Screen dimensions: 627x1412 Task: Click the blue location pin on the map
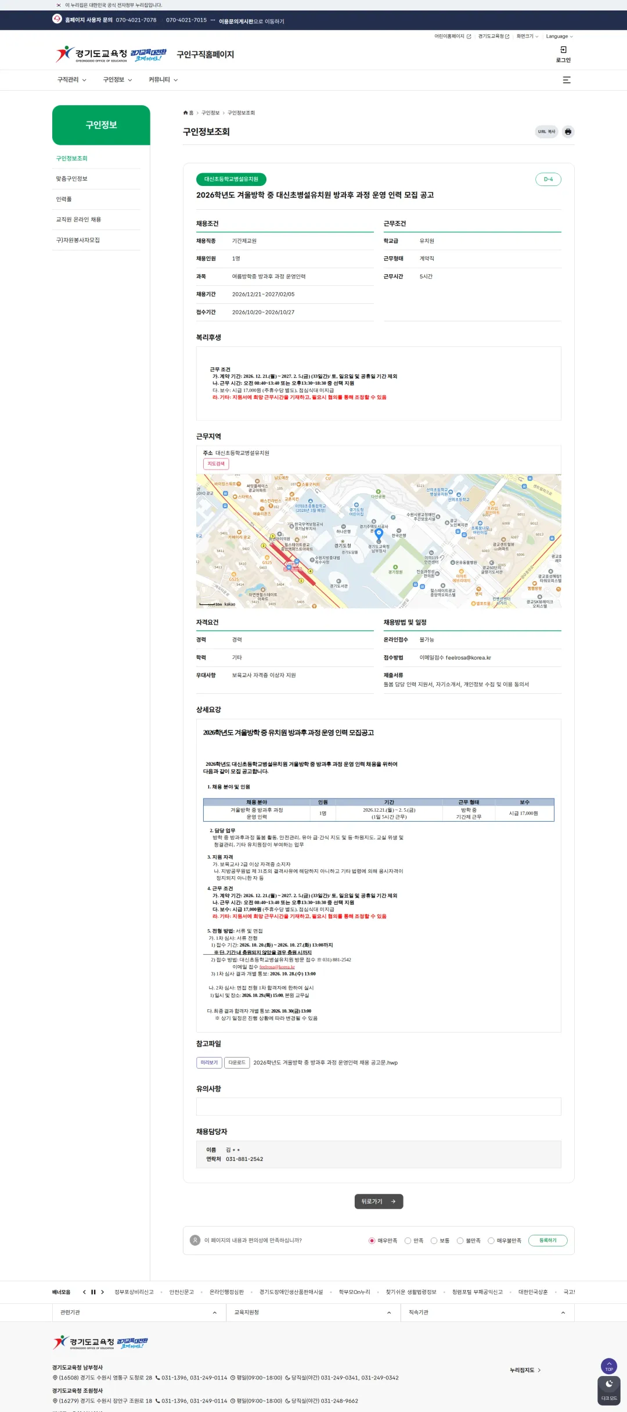[x=379, y=533]
